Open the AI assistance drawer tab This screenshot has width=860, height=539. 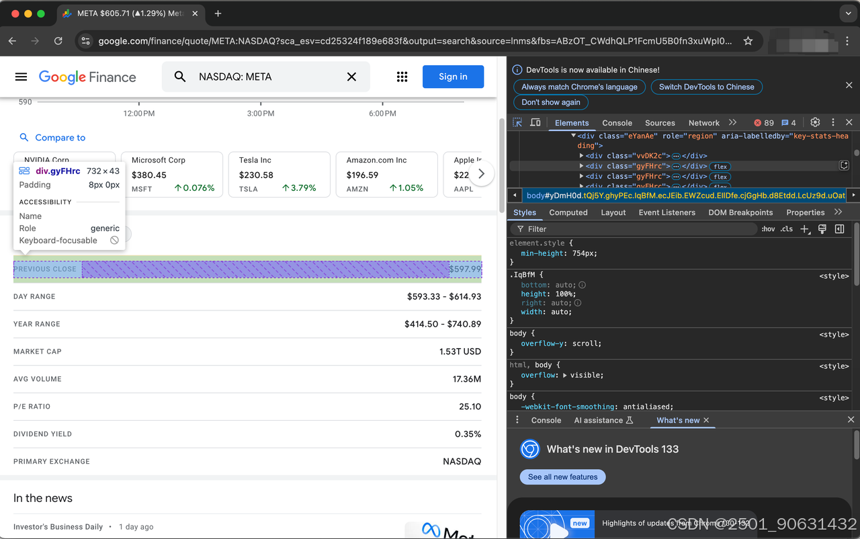pyautogui.click(x=603, y=420)
